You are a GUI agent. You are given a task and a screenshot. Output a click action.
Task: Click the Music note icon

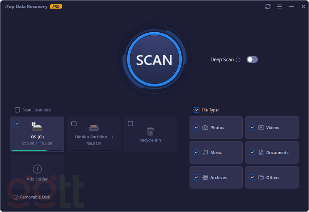[205, 152]
